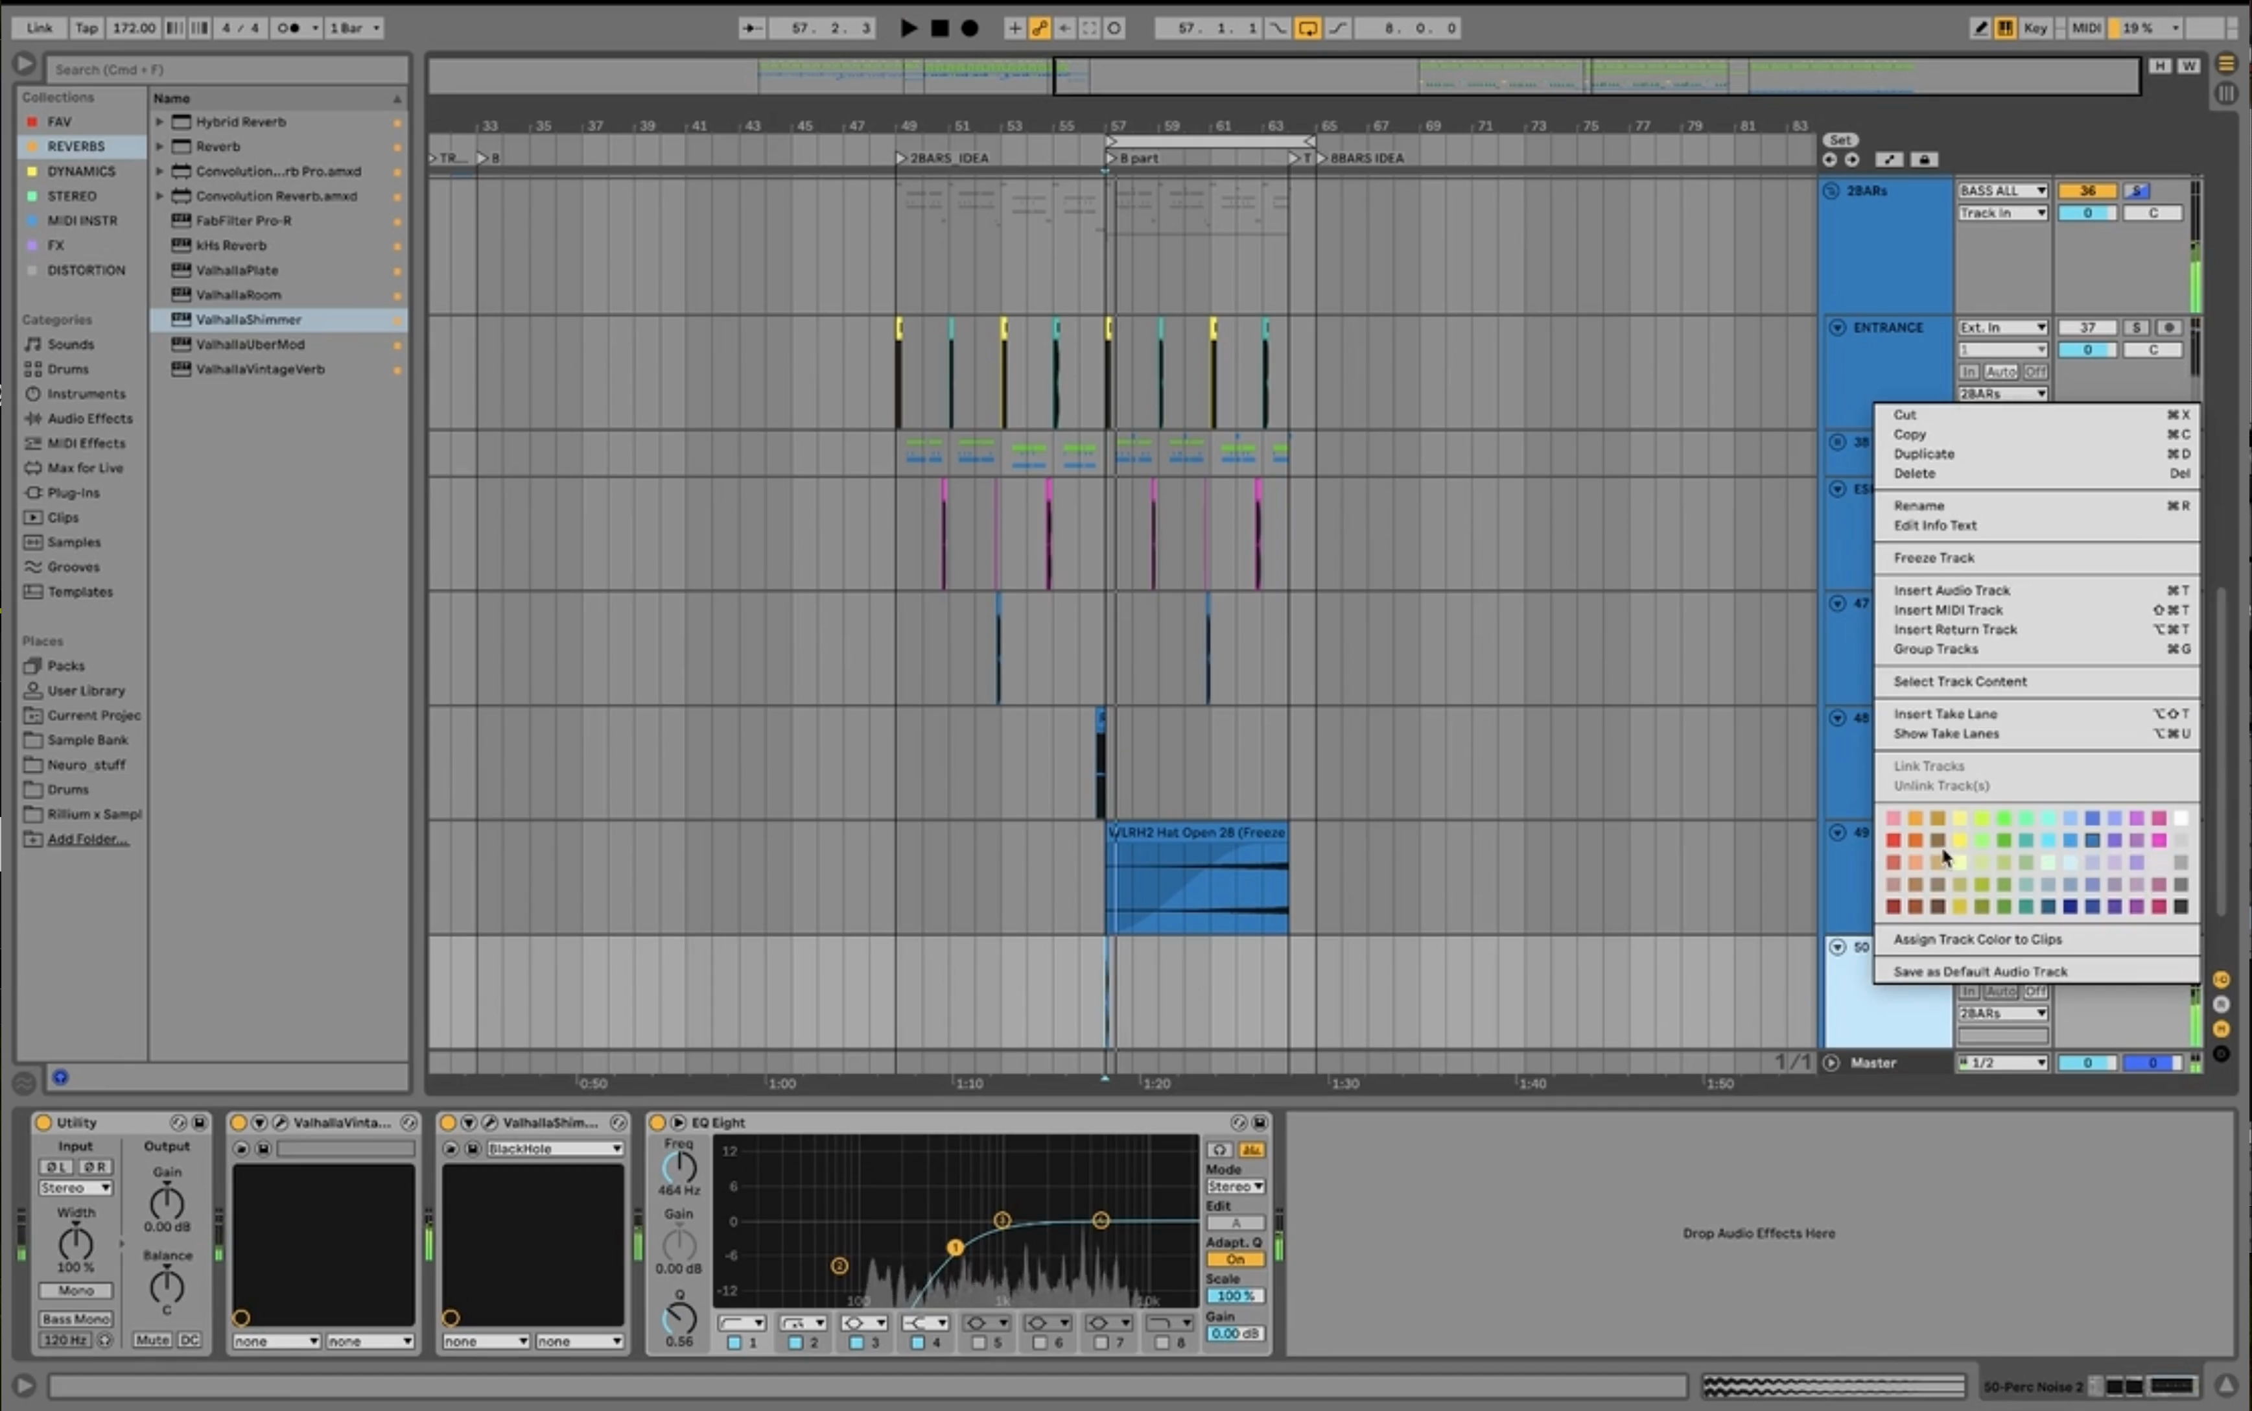Solo the 2BARs group track
Screen dimensions: 2252x1411
(2137, 191)
